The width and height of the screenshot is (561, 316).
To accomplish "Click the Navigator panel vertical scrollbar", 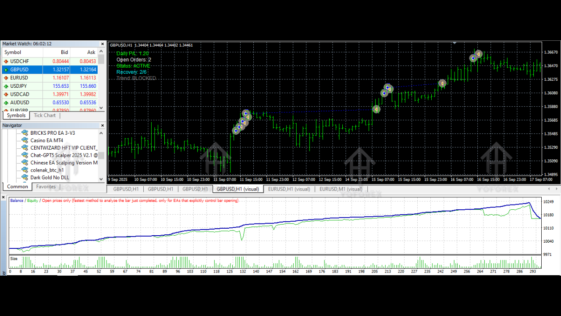I will tap(101, 156).
